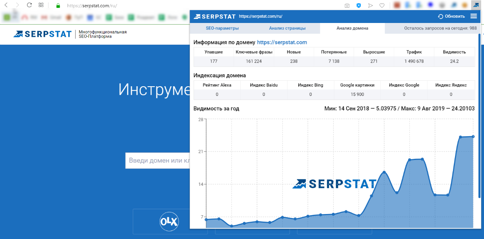The width and height of the screenshot is (484, 239).
Task: Bookmark page with the heart icon
Action: 382,6
